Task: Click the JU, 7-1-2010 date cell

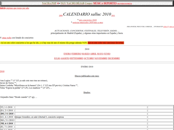Action: point(7,127)
